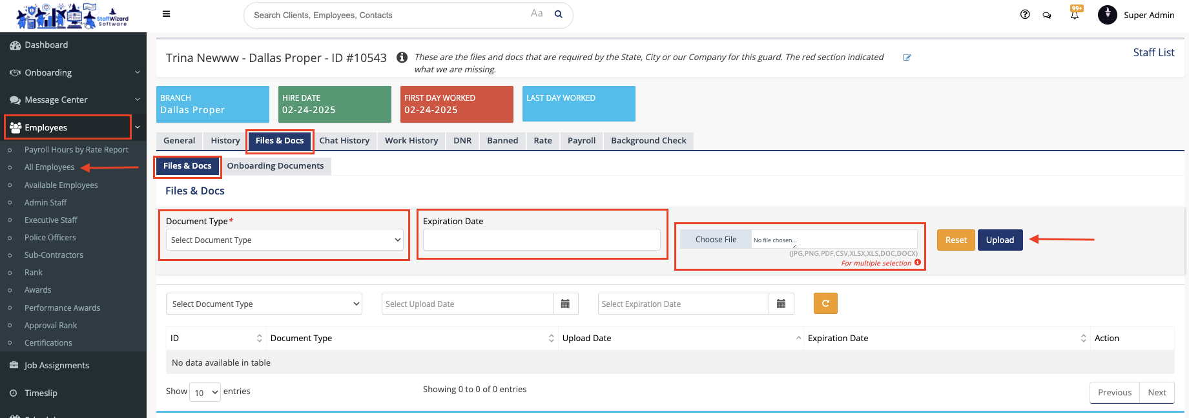Image resolution: width=1189 pixels, height=418 pixels.
Task: Go to the Staff List link
Action: (1153, 52)
